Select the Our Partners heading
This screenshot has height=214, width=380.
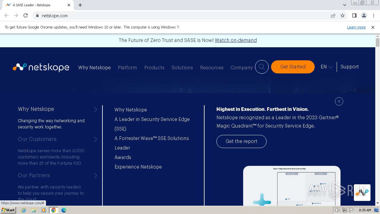pyautogui.click(x=34, y=175)
